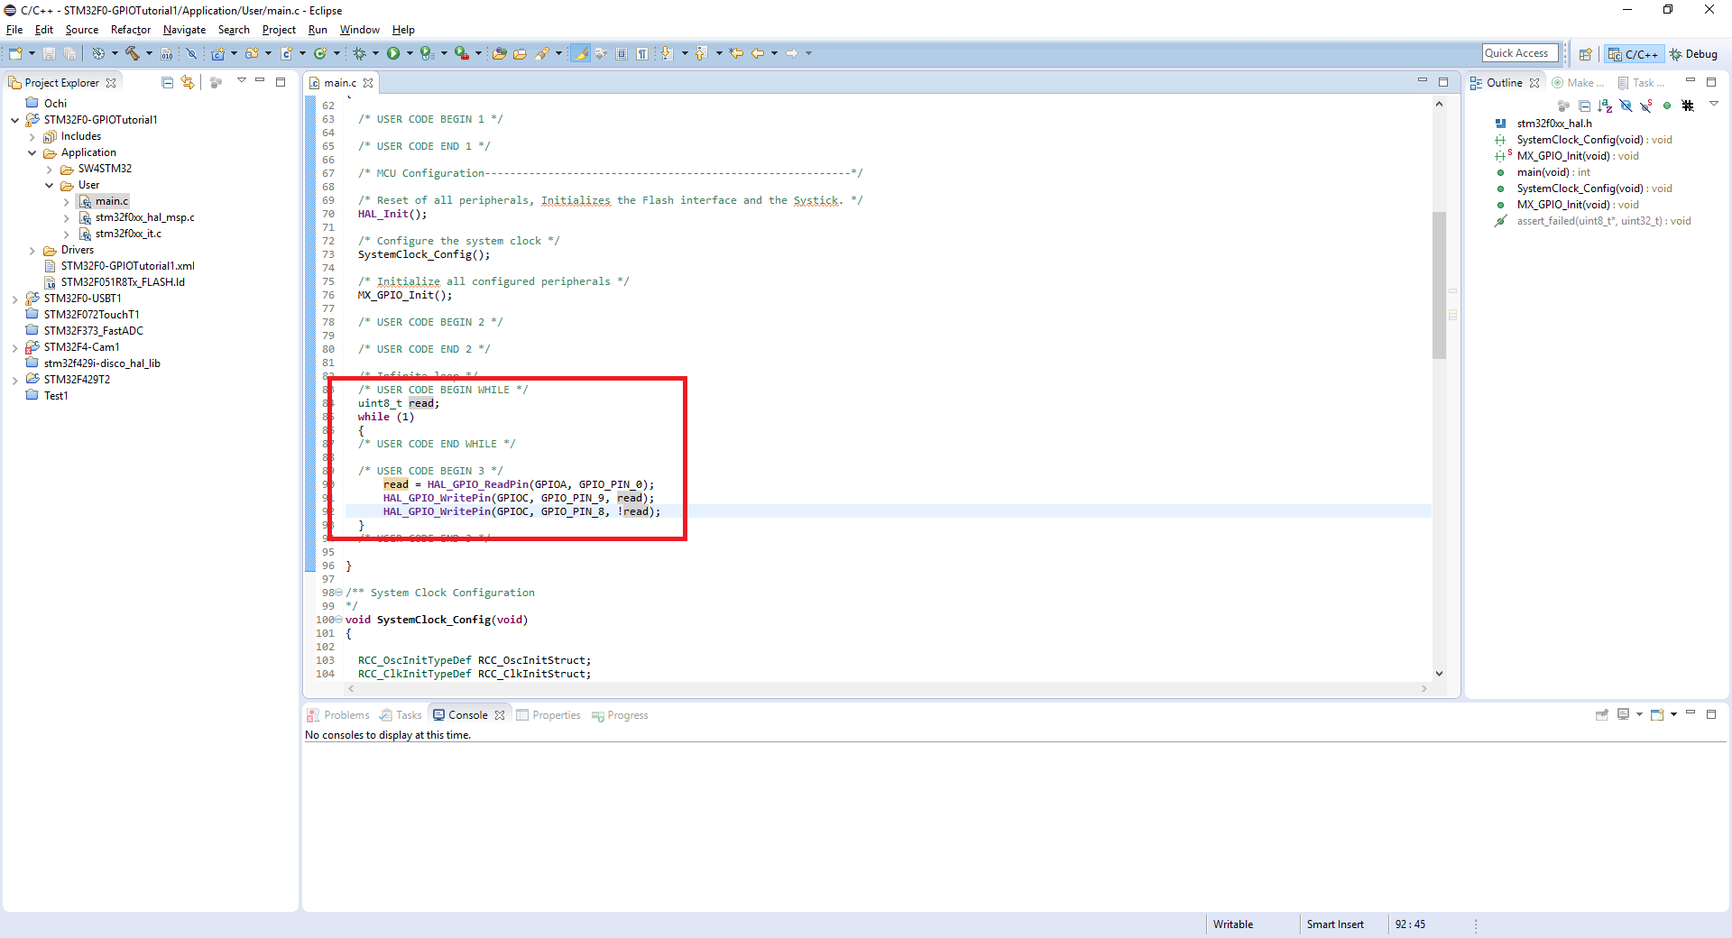Select stm32f0xx_it.c in Project Explorer

click(x=128, y=234)
